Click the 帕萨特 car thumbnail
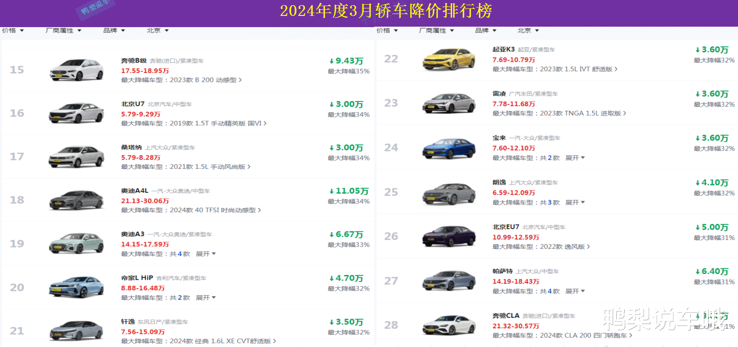 449,281
